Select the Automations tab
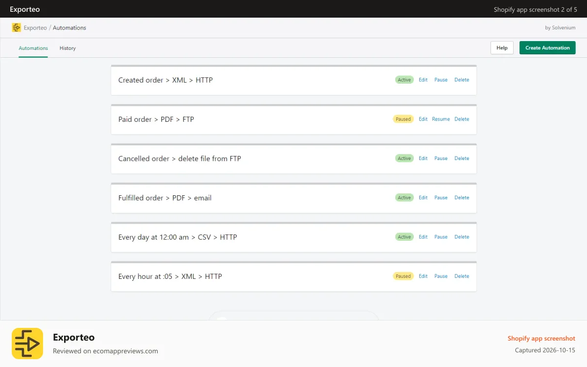Screen dimensions: 587x367 point(33,48)
